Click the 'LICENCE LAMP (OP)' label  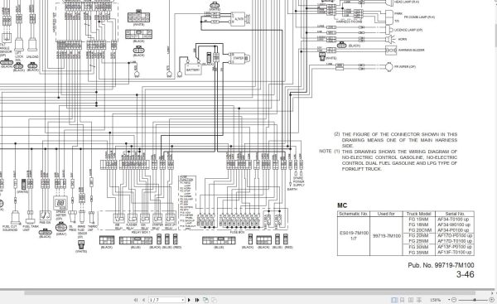pos(408,30)
